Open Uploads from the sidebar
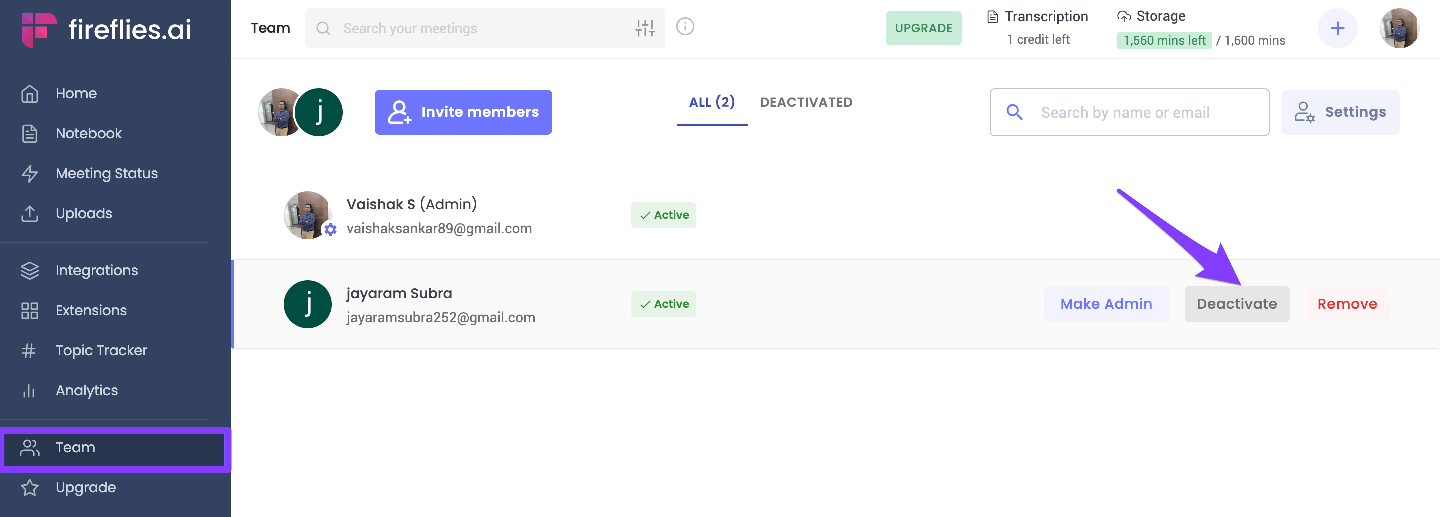Viewport: 1440px width, 517px height. pos(84,213)
